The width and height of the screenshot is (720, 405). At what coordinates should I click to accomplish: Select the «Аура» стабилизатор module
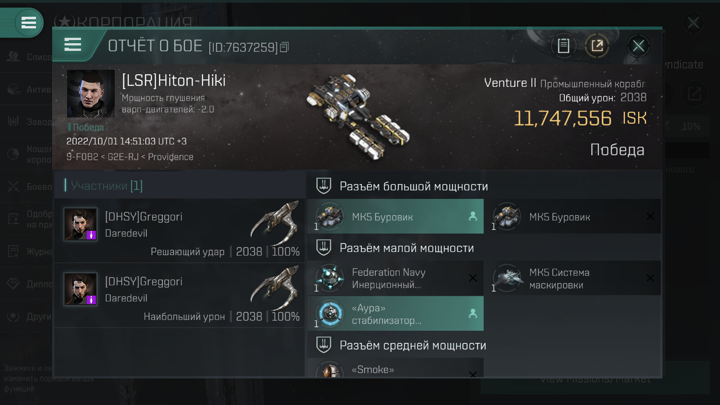(396, 314)
